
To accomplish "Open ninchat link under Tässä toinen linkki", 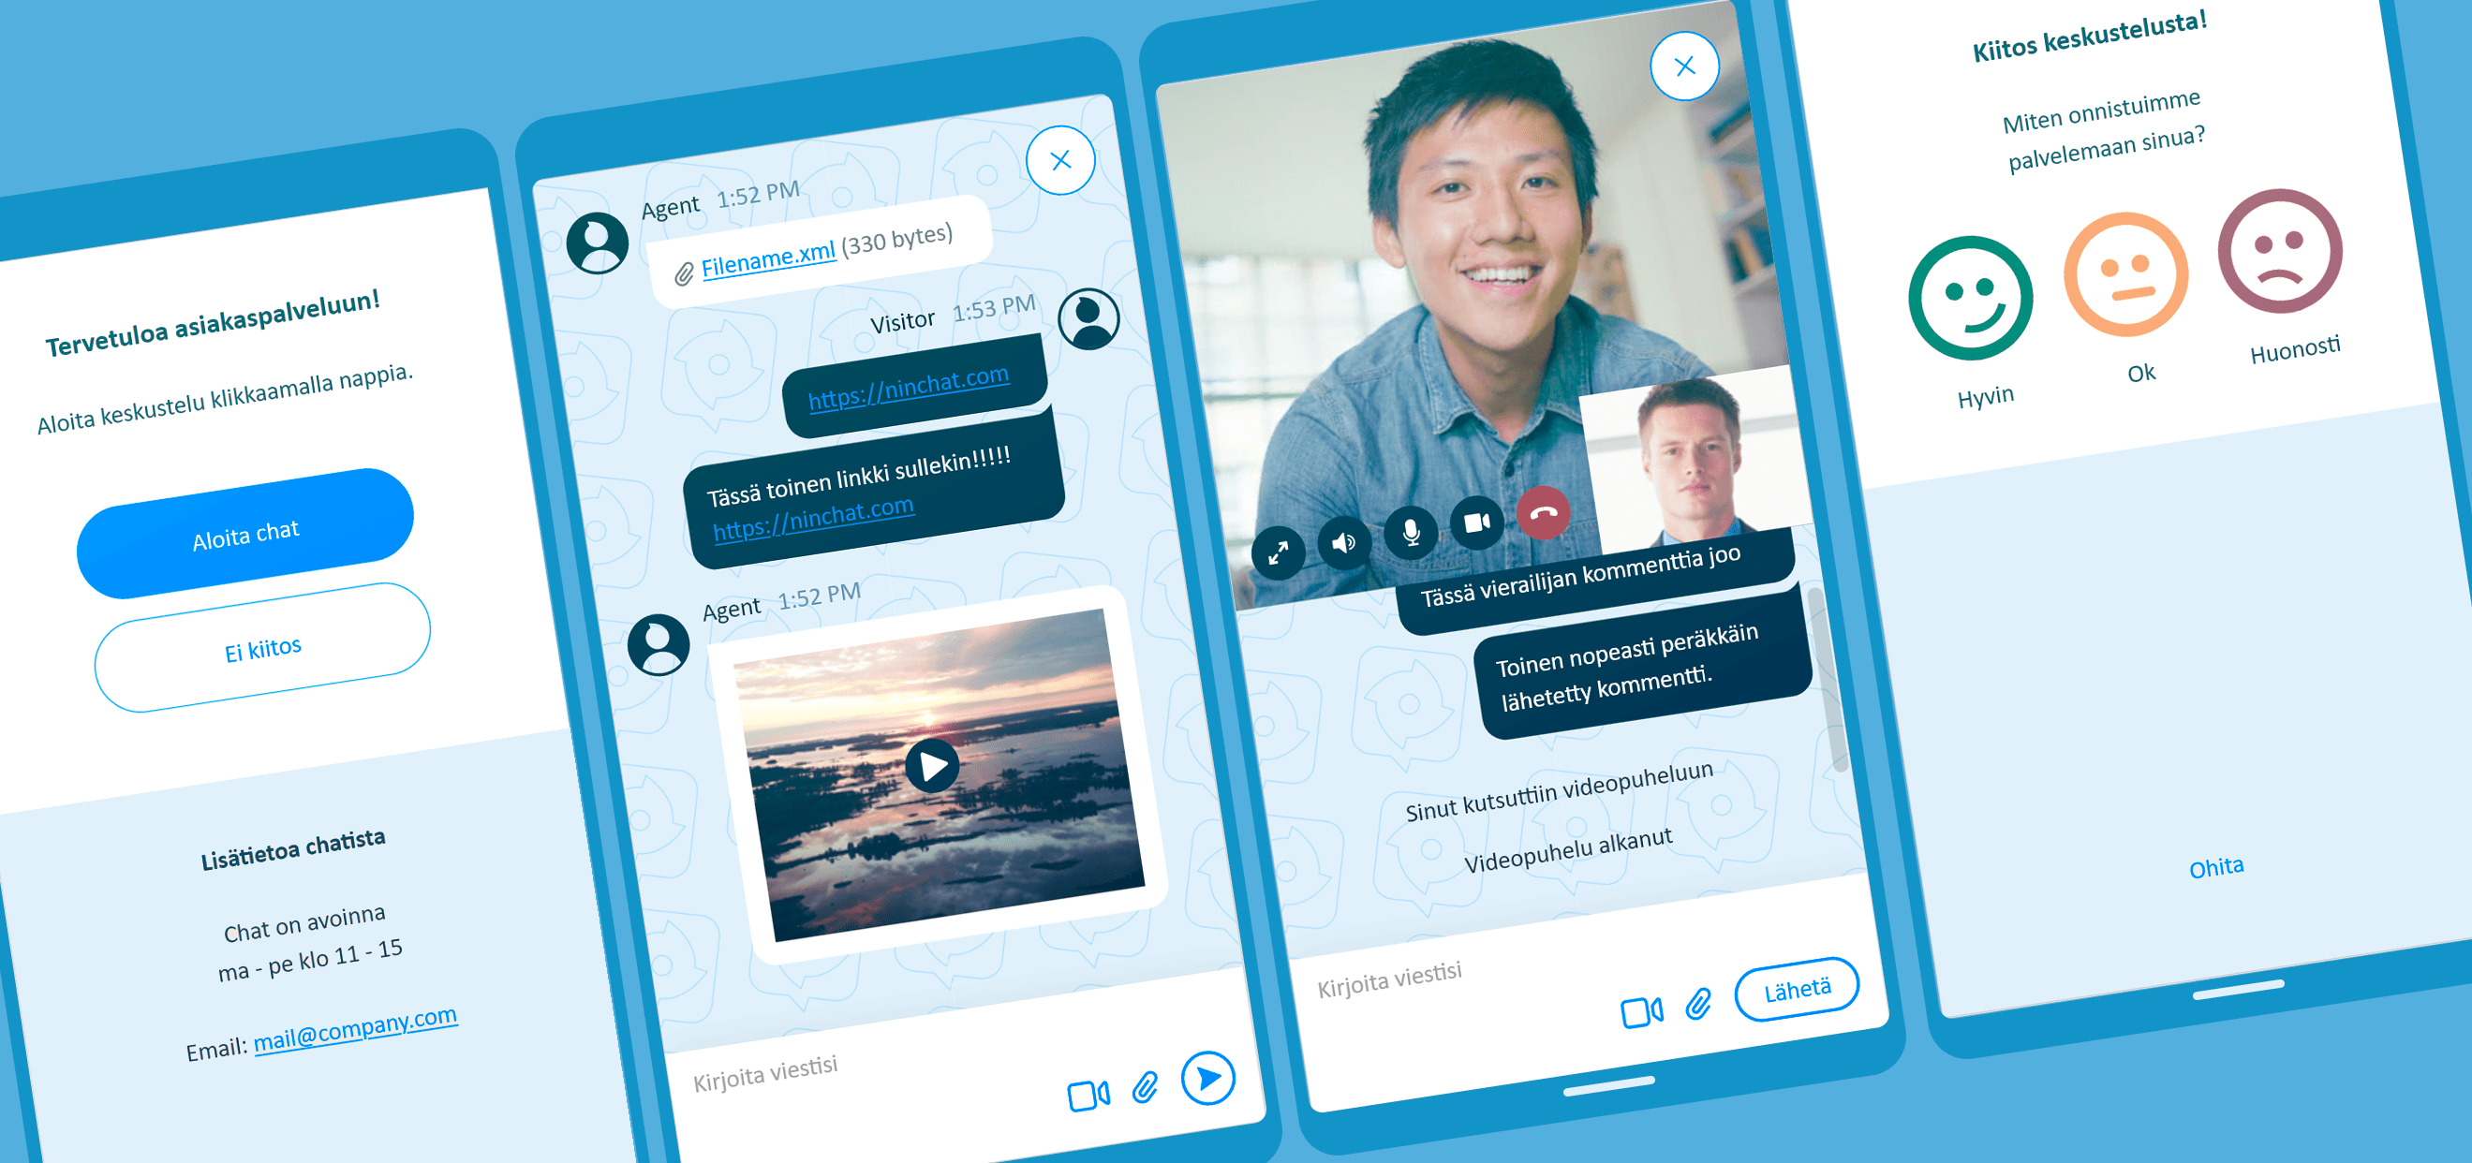I will (813, 518).
